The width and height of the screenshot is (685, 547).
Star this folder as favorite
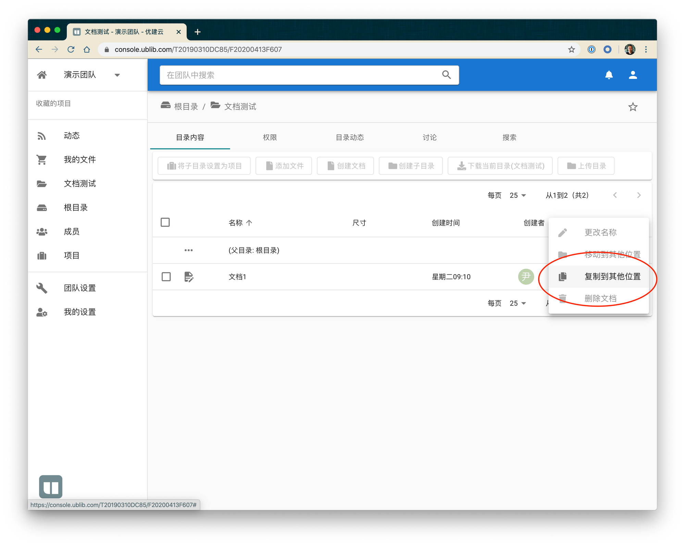click(x=633, y=107)
